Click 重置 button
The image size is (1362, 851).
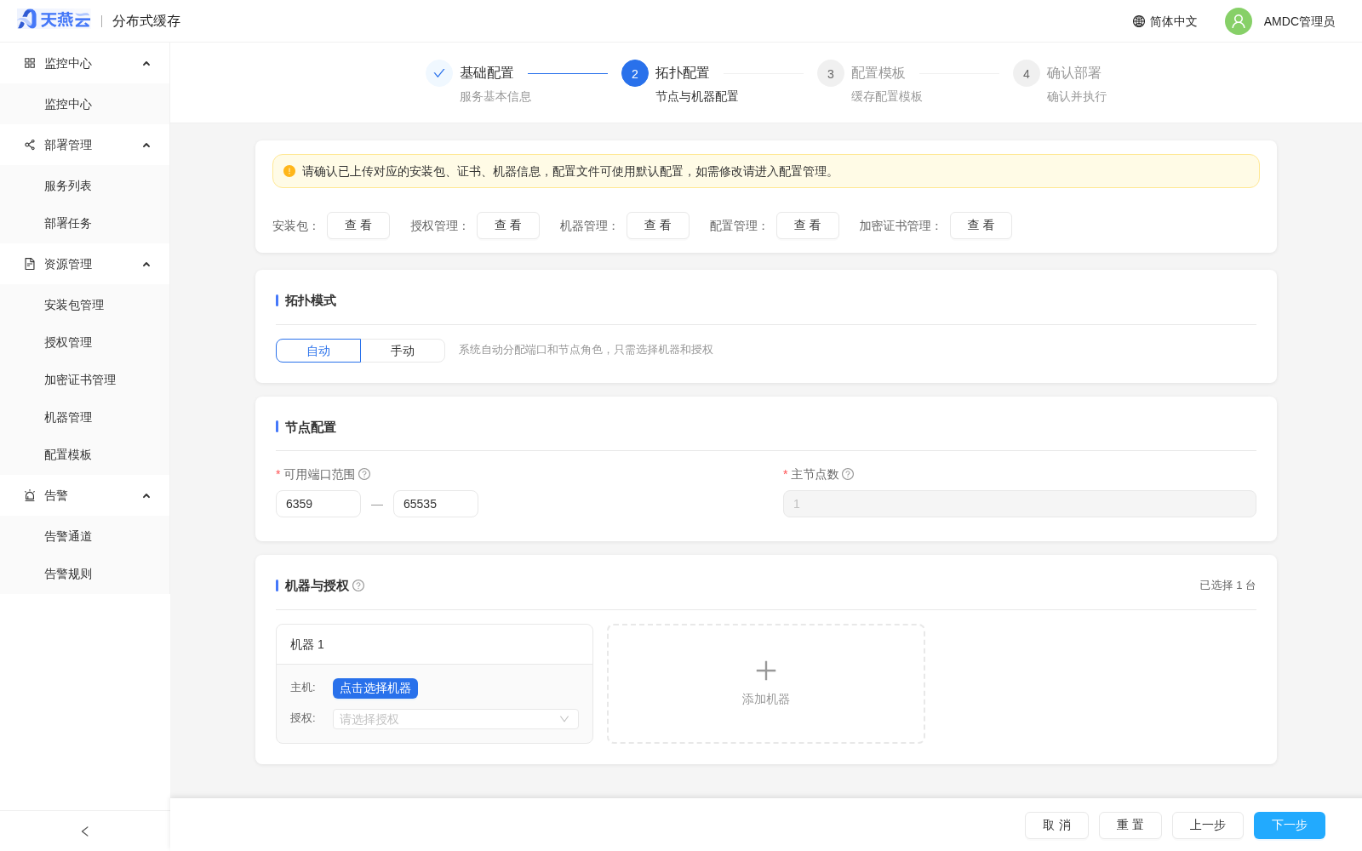1130,825
